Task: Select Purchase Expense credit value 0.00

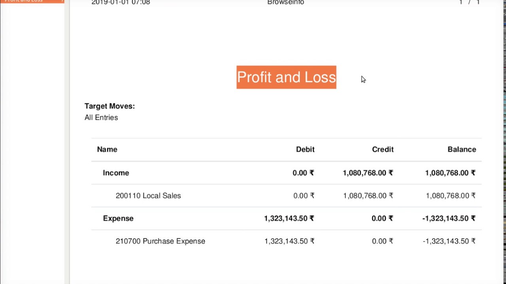Action: click(382, 241)
